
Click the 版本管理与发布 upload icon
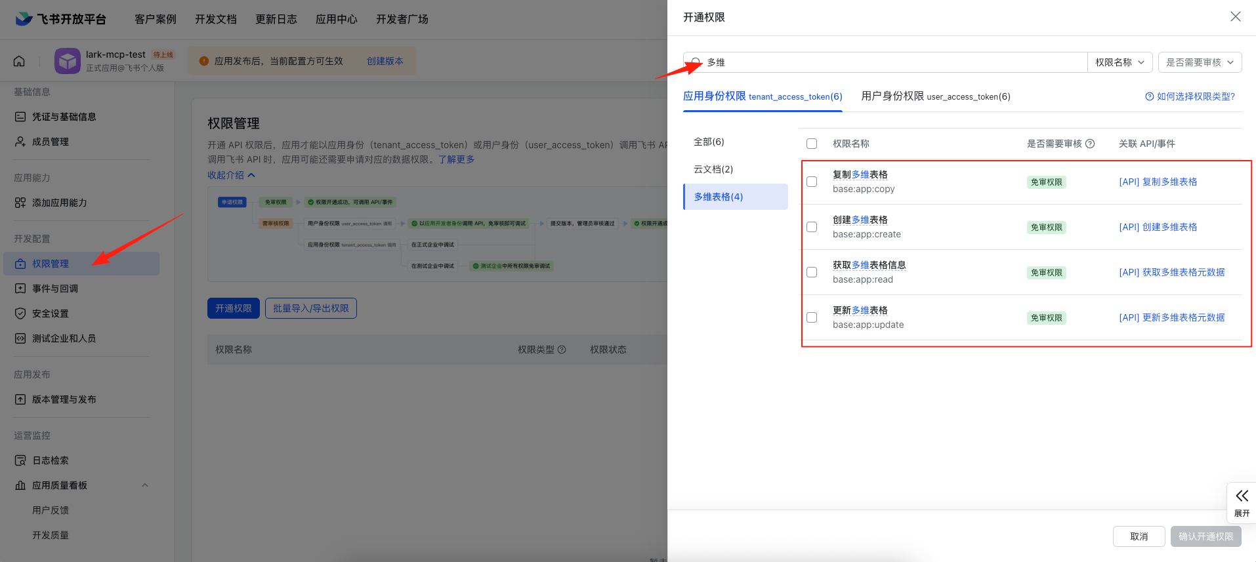coord(20,399)
